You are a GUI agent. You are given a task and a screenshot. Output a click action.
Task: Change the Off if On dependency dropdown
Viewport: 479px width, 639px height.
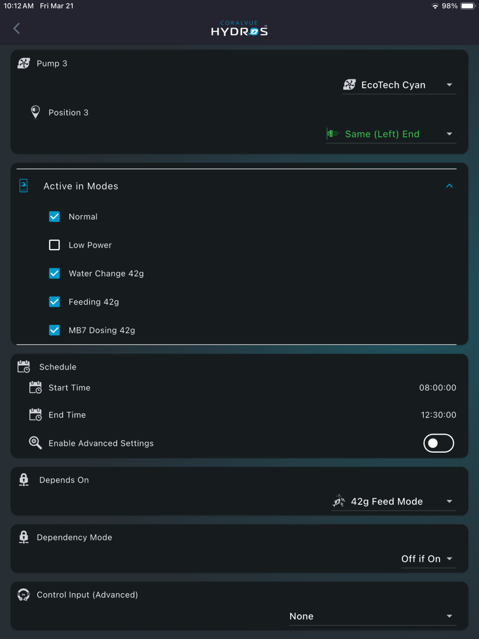click(x=428, y=559)
